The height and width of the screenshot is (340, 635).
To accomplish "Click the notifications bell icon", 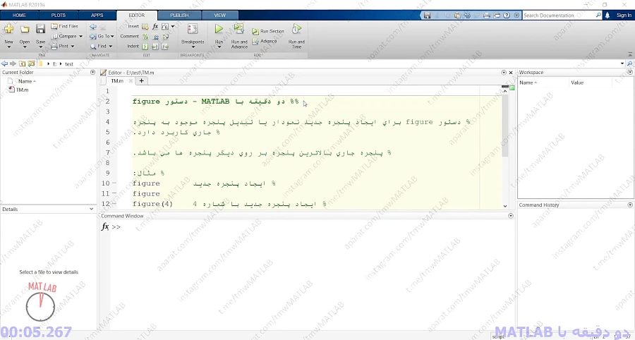I will coord(607,16).
